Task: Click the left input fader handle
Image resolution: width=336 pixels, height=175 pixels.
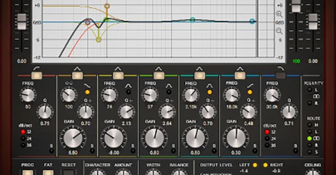Action: pos(22,21)
